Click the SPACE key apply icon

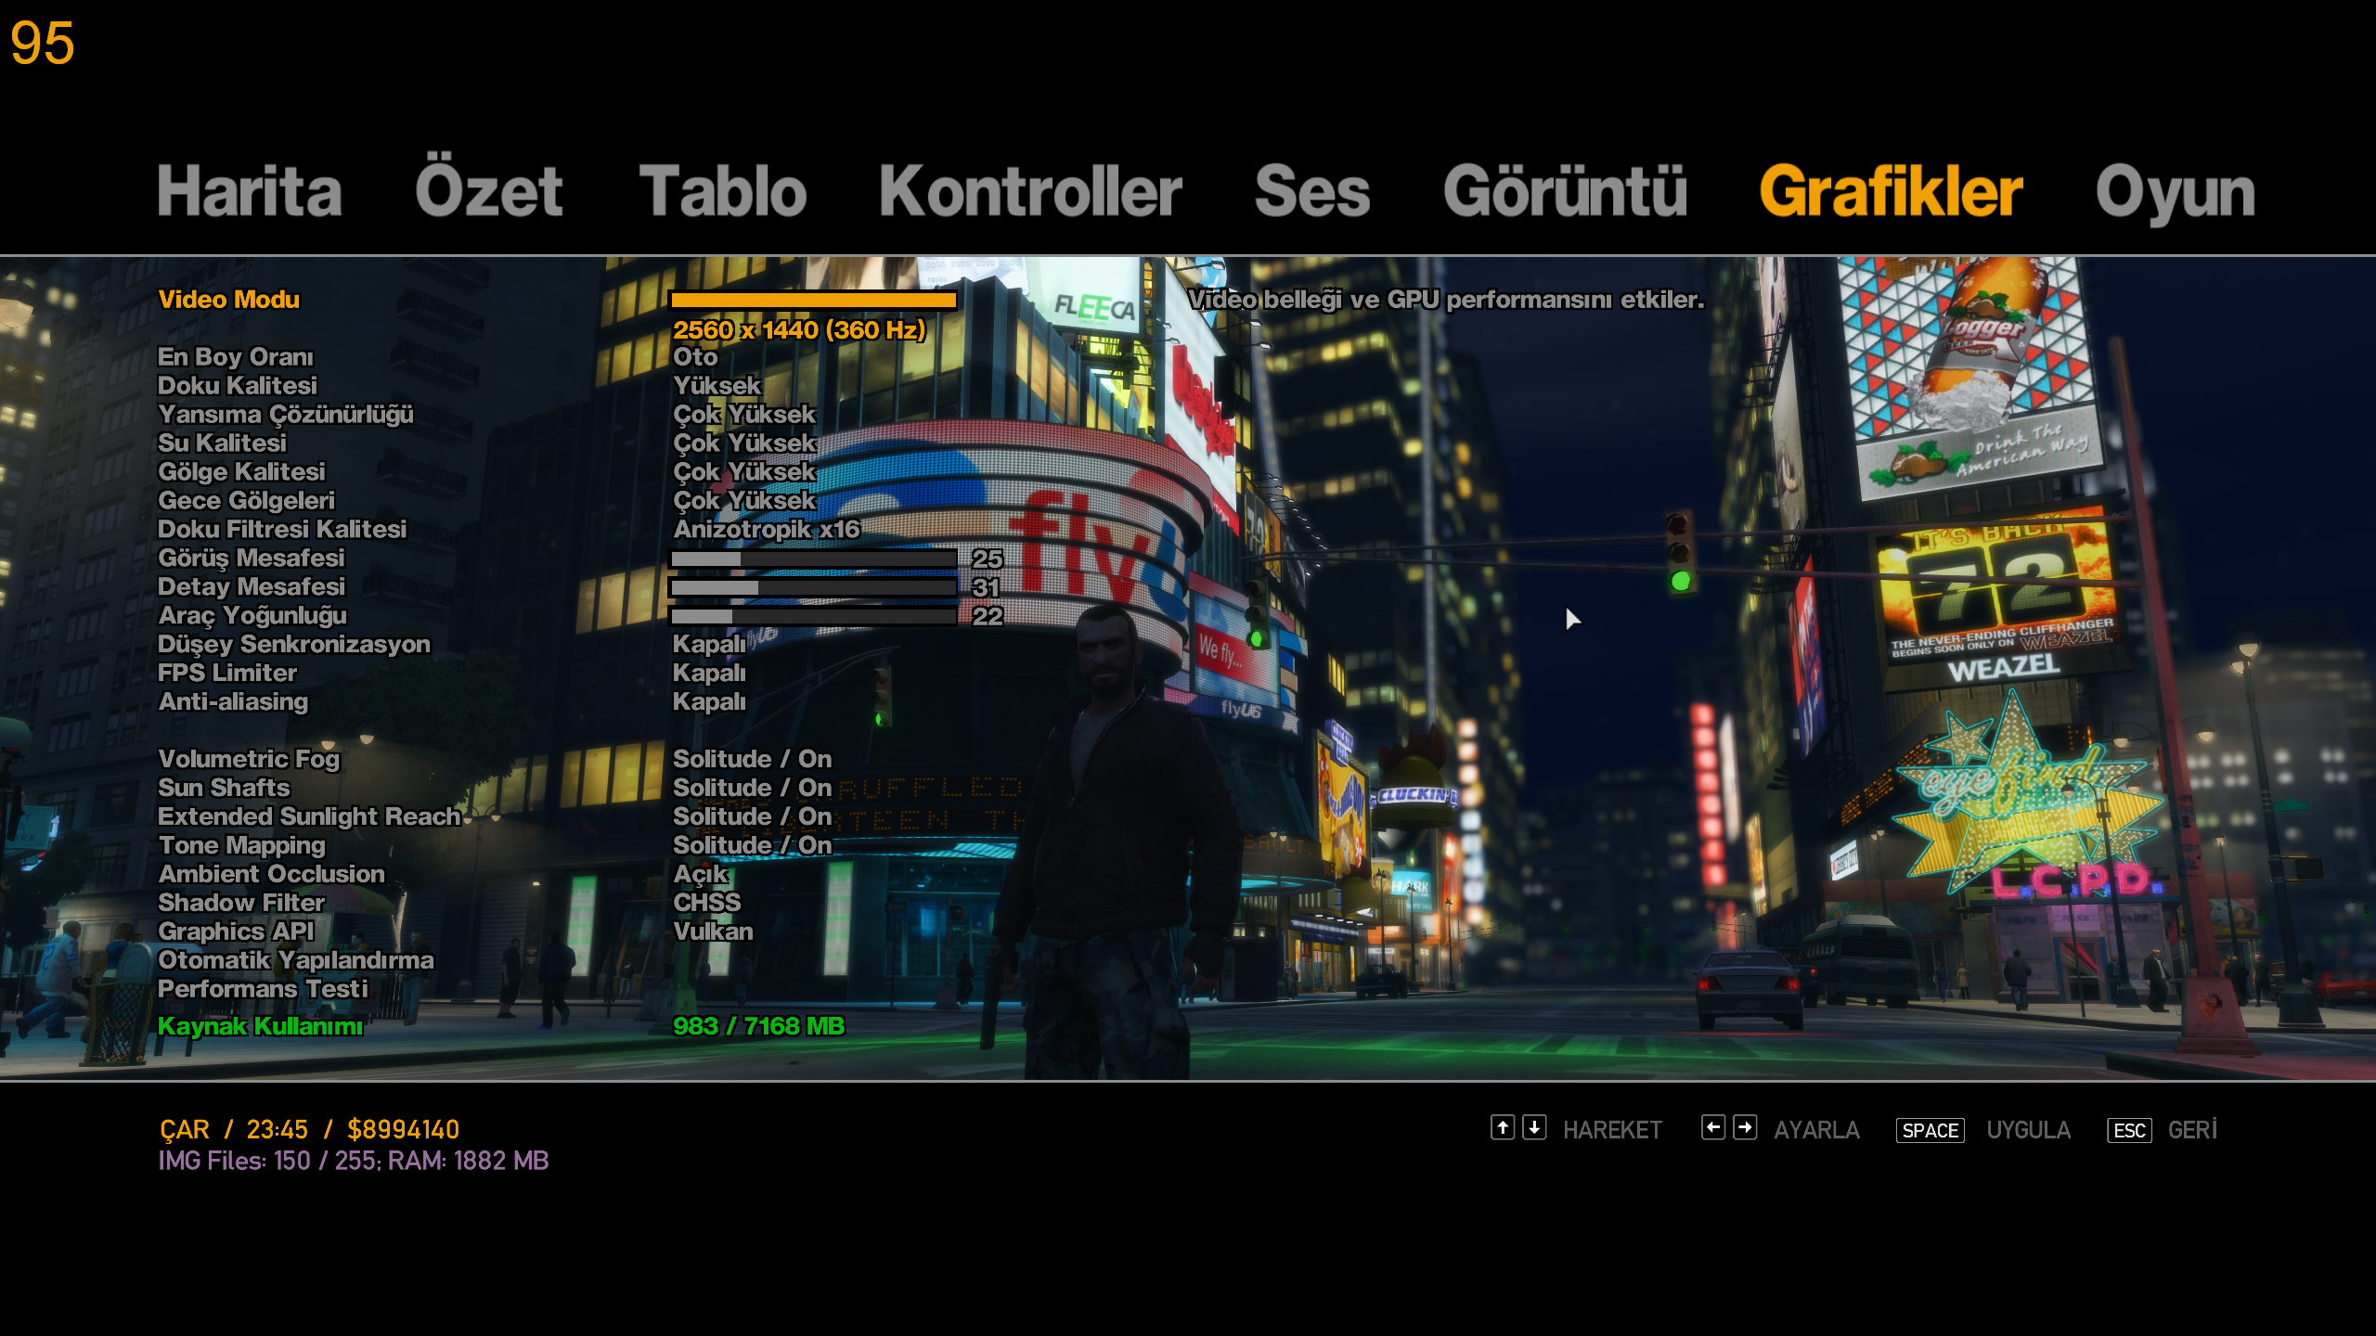point(1930,1130)
